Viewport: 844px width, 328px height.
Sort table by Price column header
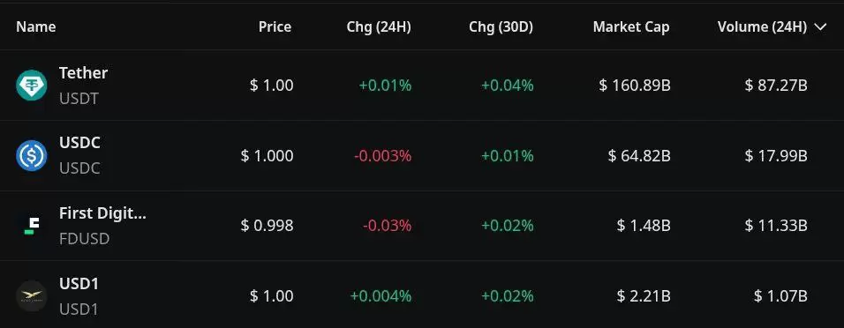click(x=275, y=26)
